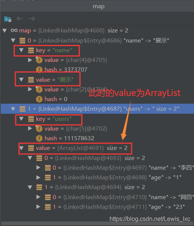194x226 pixels.
Task: Expand entry LinkedHashMap$Entry@4697 name 李四
Action: click(38, 167)
